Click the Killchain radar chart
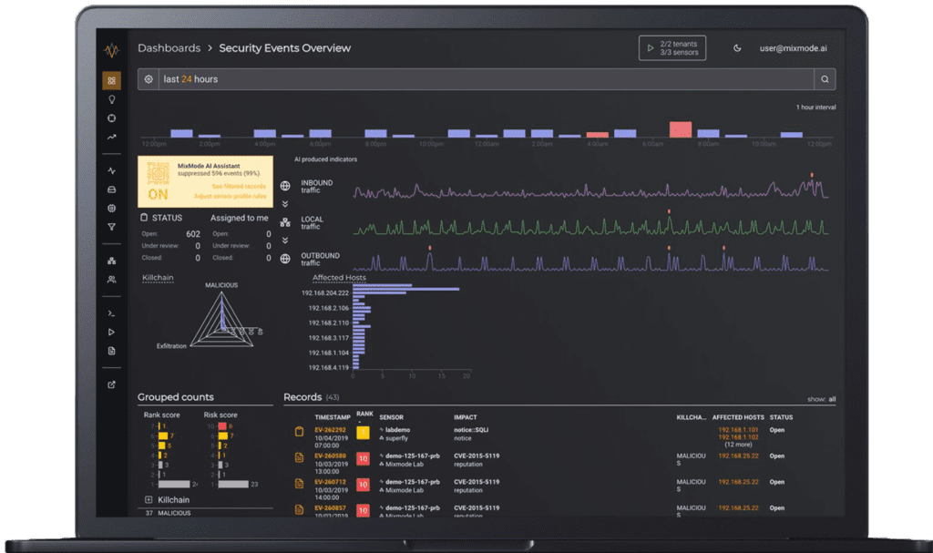This screenshot has height=553, width=933. pyautogui.click(x=222, y=321)
